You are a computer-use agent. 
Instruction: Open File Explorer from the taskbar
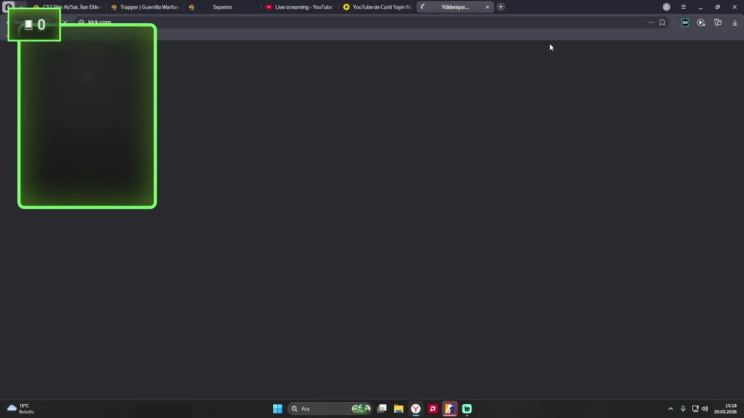pyautogui.click(x=399, y=409)
